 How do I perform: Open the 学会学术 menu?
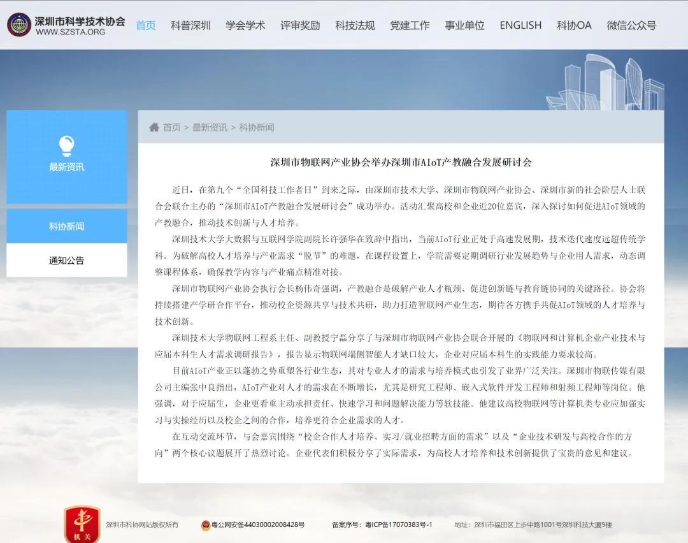[245, 25]
